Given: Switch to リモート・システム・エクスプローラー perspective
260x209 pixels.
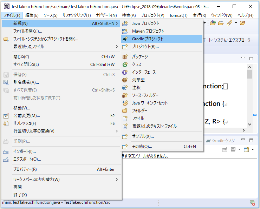Looking at the screenshot, I should point(228,40).
